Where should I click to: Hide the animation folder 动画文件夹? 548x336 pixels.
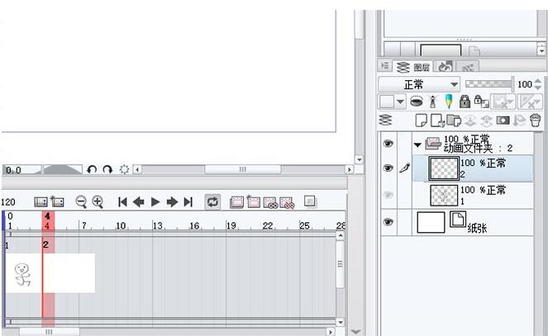[x=388, y=144]
